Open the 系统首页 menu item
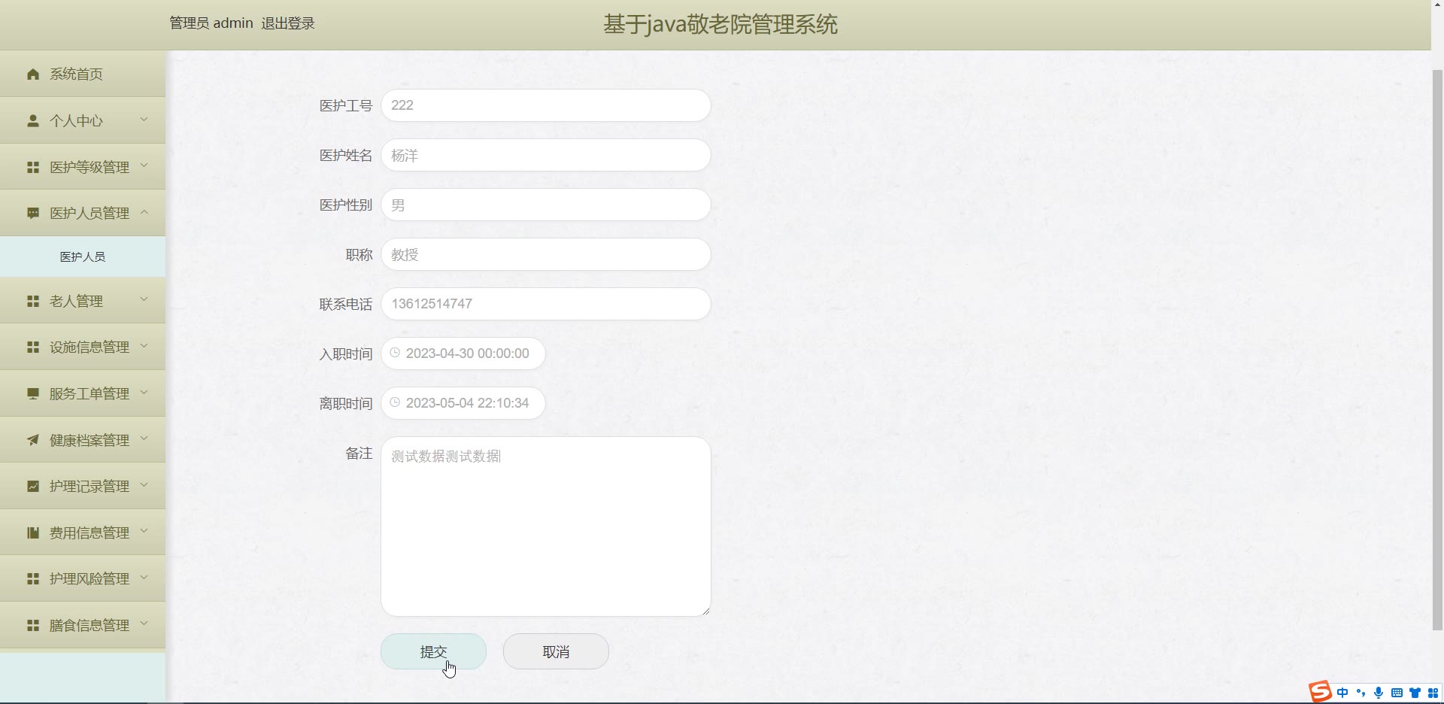Image resolution: width=1444 pixels, height=704 pixels. click(83, 74)
